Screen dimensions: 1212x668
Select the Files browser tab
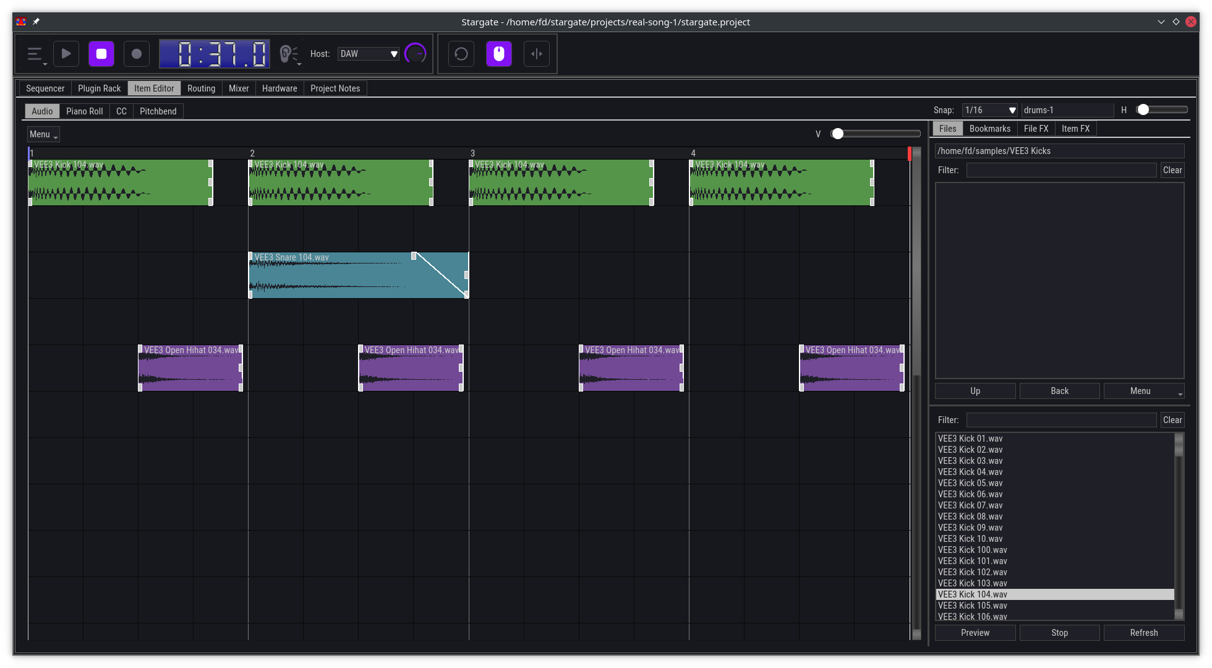click(x=948, y=129)
